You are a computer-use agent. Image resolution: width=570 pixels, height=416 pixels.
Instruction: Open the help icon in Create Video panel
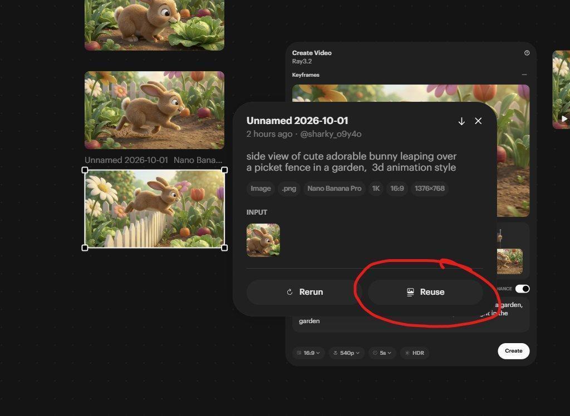[x=527, y=53]
